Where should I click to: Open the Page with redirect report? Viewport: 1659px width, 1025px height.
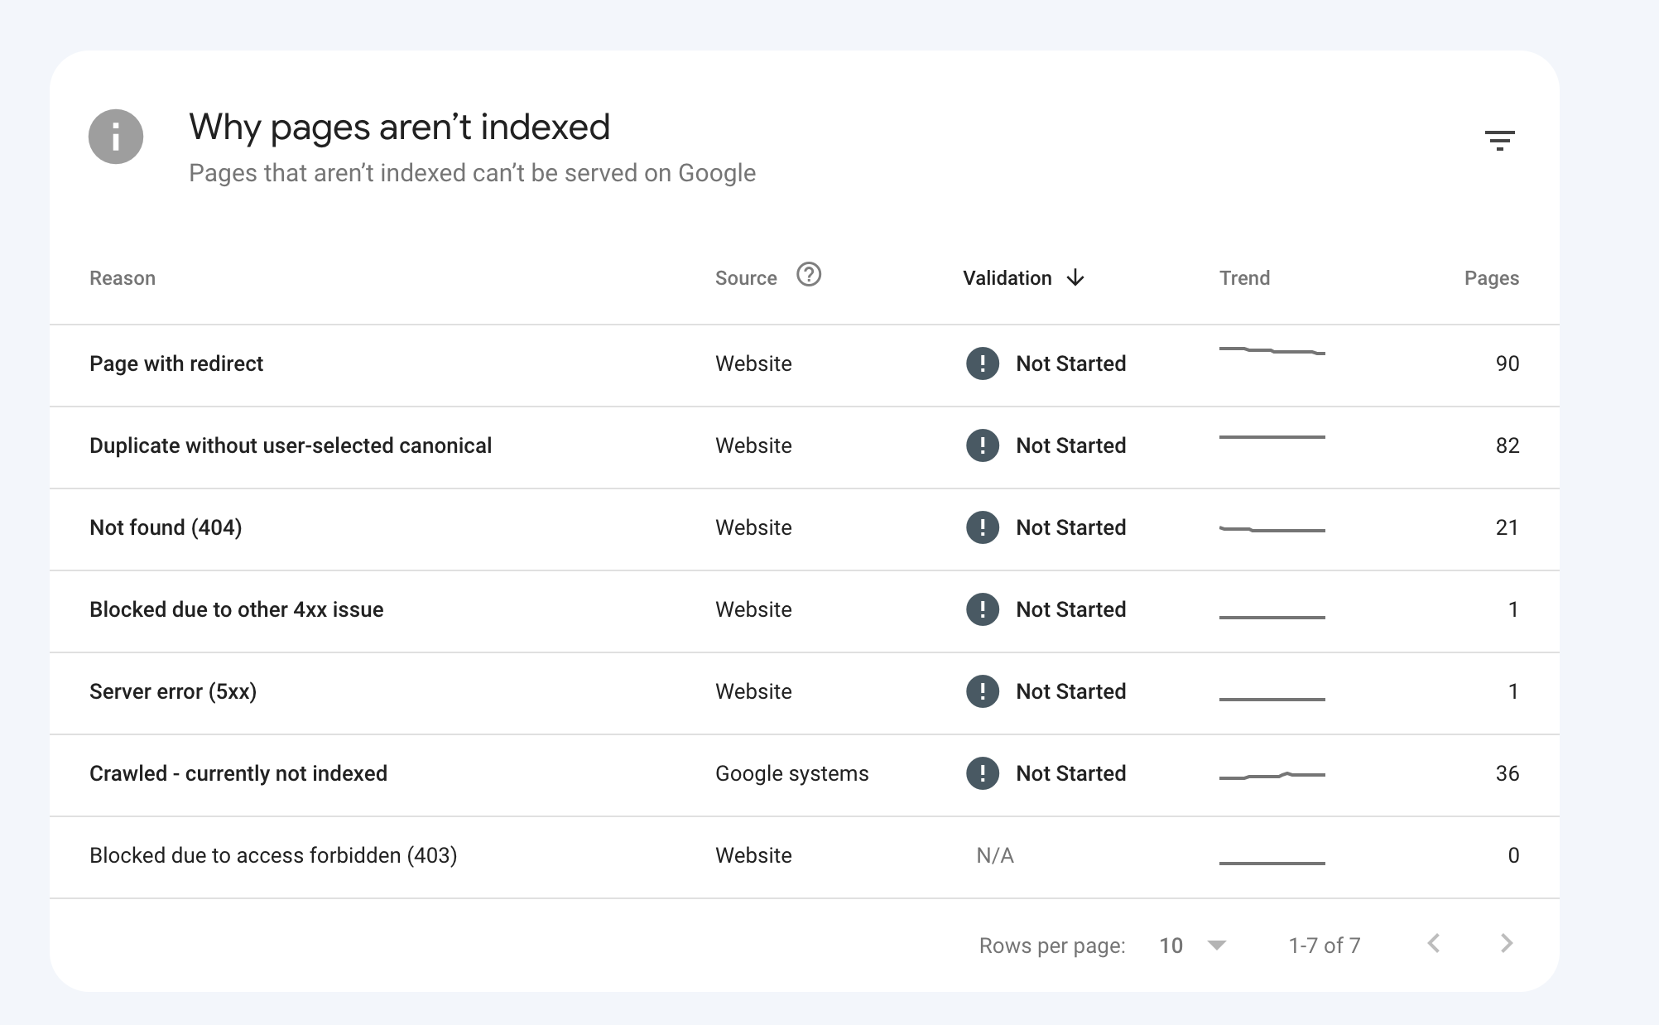click(x=176, y=363)
